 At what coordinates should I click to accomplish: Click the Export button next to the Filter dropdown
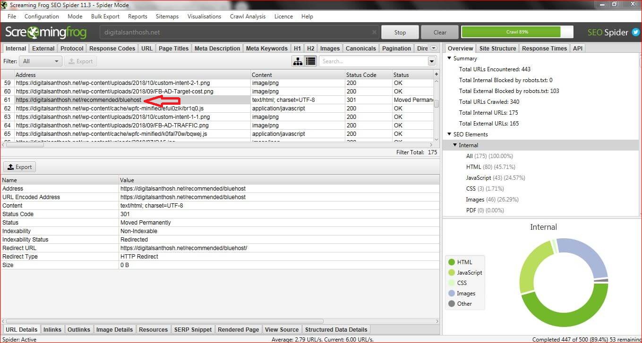[80, 61]
